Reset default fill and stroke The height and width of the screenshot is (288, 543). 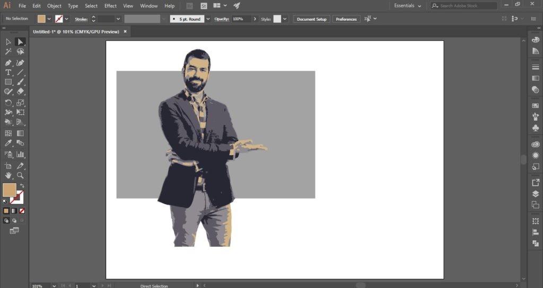(x=5, y=201)
